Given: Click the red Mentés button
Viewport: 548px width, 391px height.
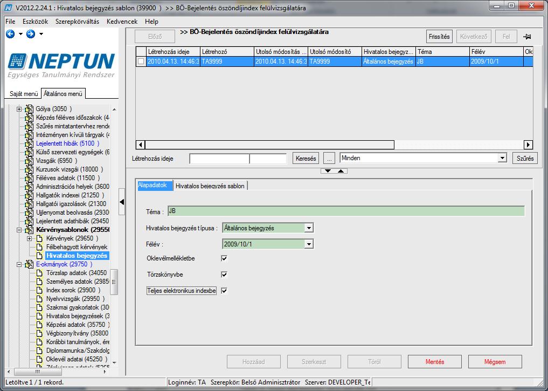Looking at the screenshot, I should [x=435, y=362].
